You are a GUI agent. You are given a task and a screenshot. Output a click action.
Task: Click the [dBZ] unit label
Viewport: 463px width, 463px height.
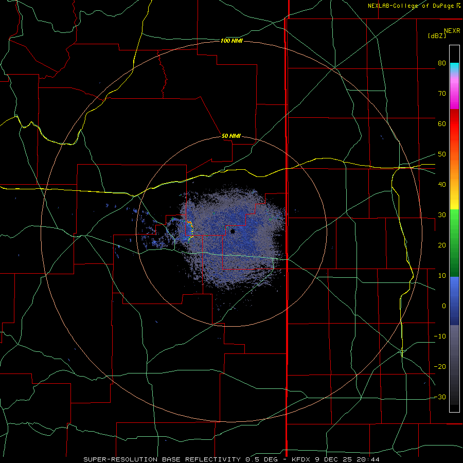(437, 35)
